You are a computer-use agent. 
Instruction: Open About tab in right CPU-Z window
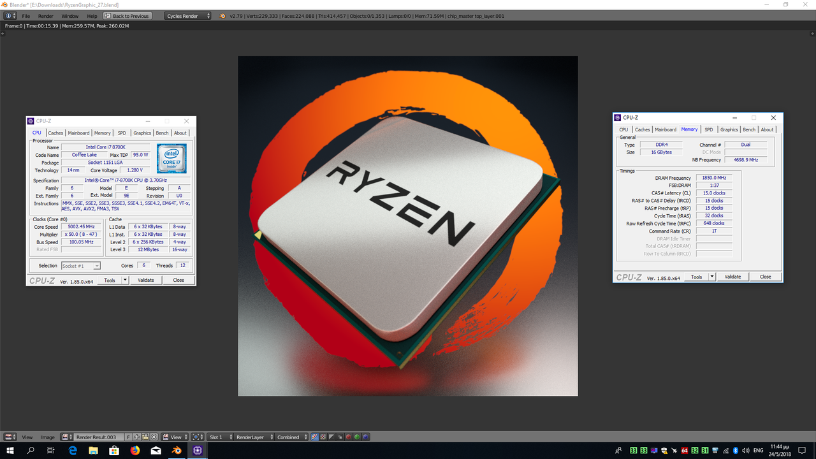(767, 129)
